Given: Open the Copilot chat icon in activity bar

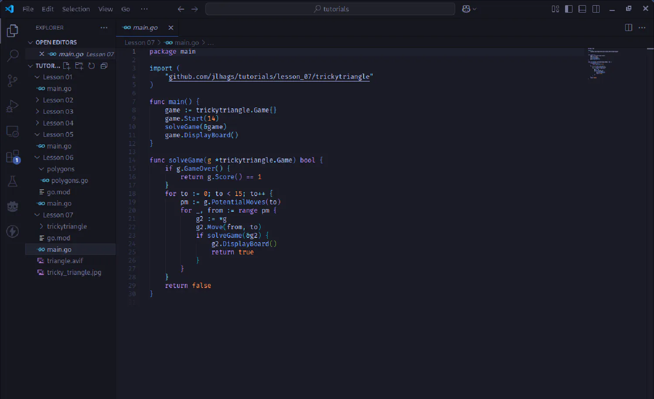Looking at the screenshot, I should tap(13, 206).
